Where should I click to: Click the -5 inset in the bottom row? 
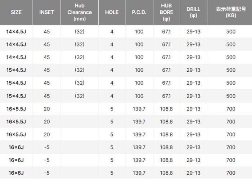(x=47, y=173)
